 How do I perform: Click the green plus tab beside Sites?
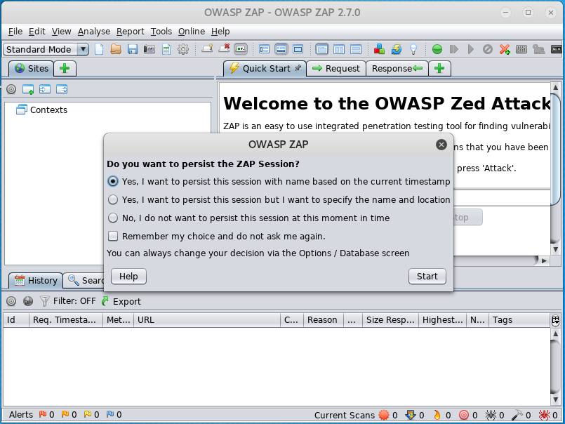click(x=65, y=69)
